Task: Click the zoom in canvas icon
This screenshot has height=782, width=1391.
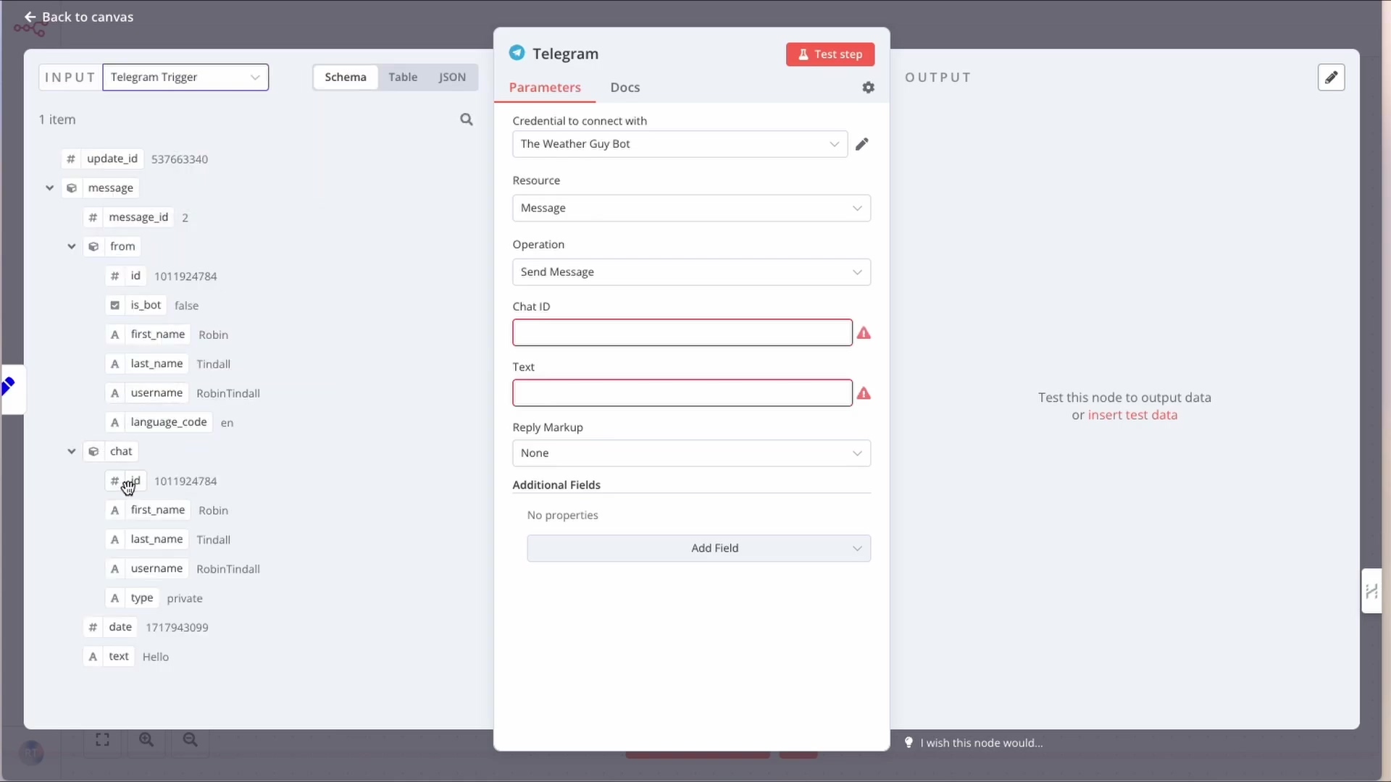Action: 146,739
